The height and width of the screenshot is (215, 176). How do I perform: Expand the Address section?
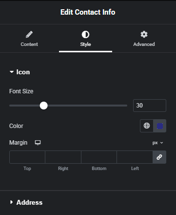(x=26, y=202)
